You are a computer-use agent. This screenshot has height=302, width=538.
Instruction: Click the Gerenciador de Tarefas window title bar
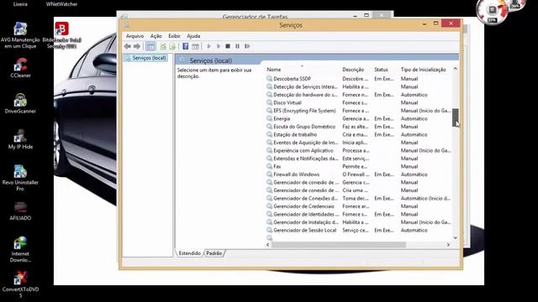pyautogui.click(x=255, y=16)
